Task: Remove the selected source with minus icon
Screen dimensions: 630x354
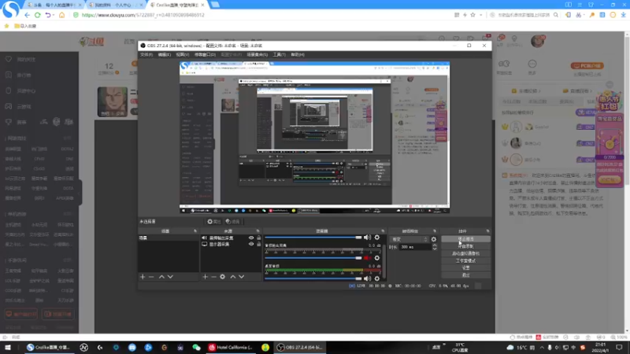Action: pyautogui.click(x=213, y=277)
